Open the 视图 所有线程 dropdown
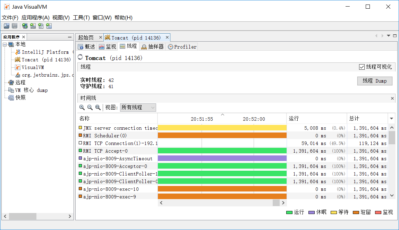 tap(138, 108)
